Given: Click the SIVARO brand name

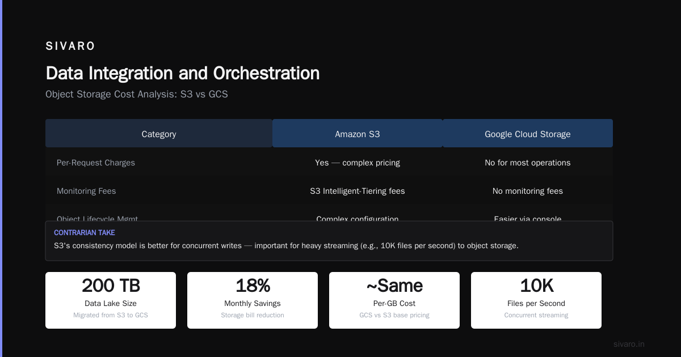Looking at the screenshot, I should click(70, 46).
